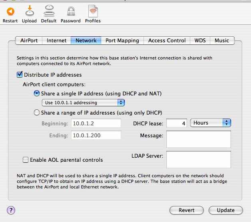The height and width of the screenshot is (222, 251).
Task: Click the Default settings toolbar icon
Action: tap(49, 10)
